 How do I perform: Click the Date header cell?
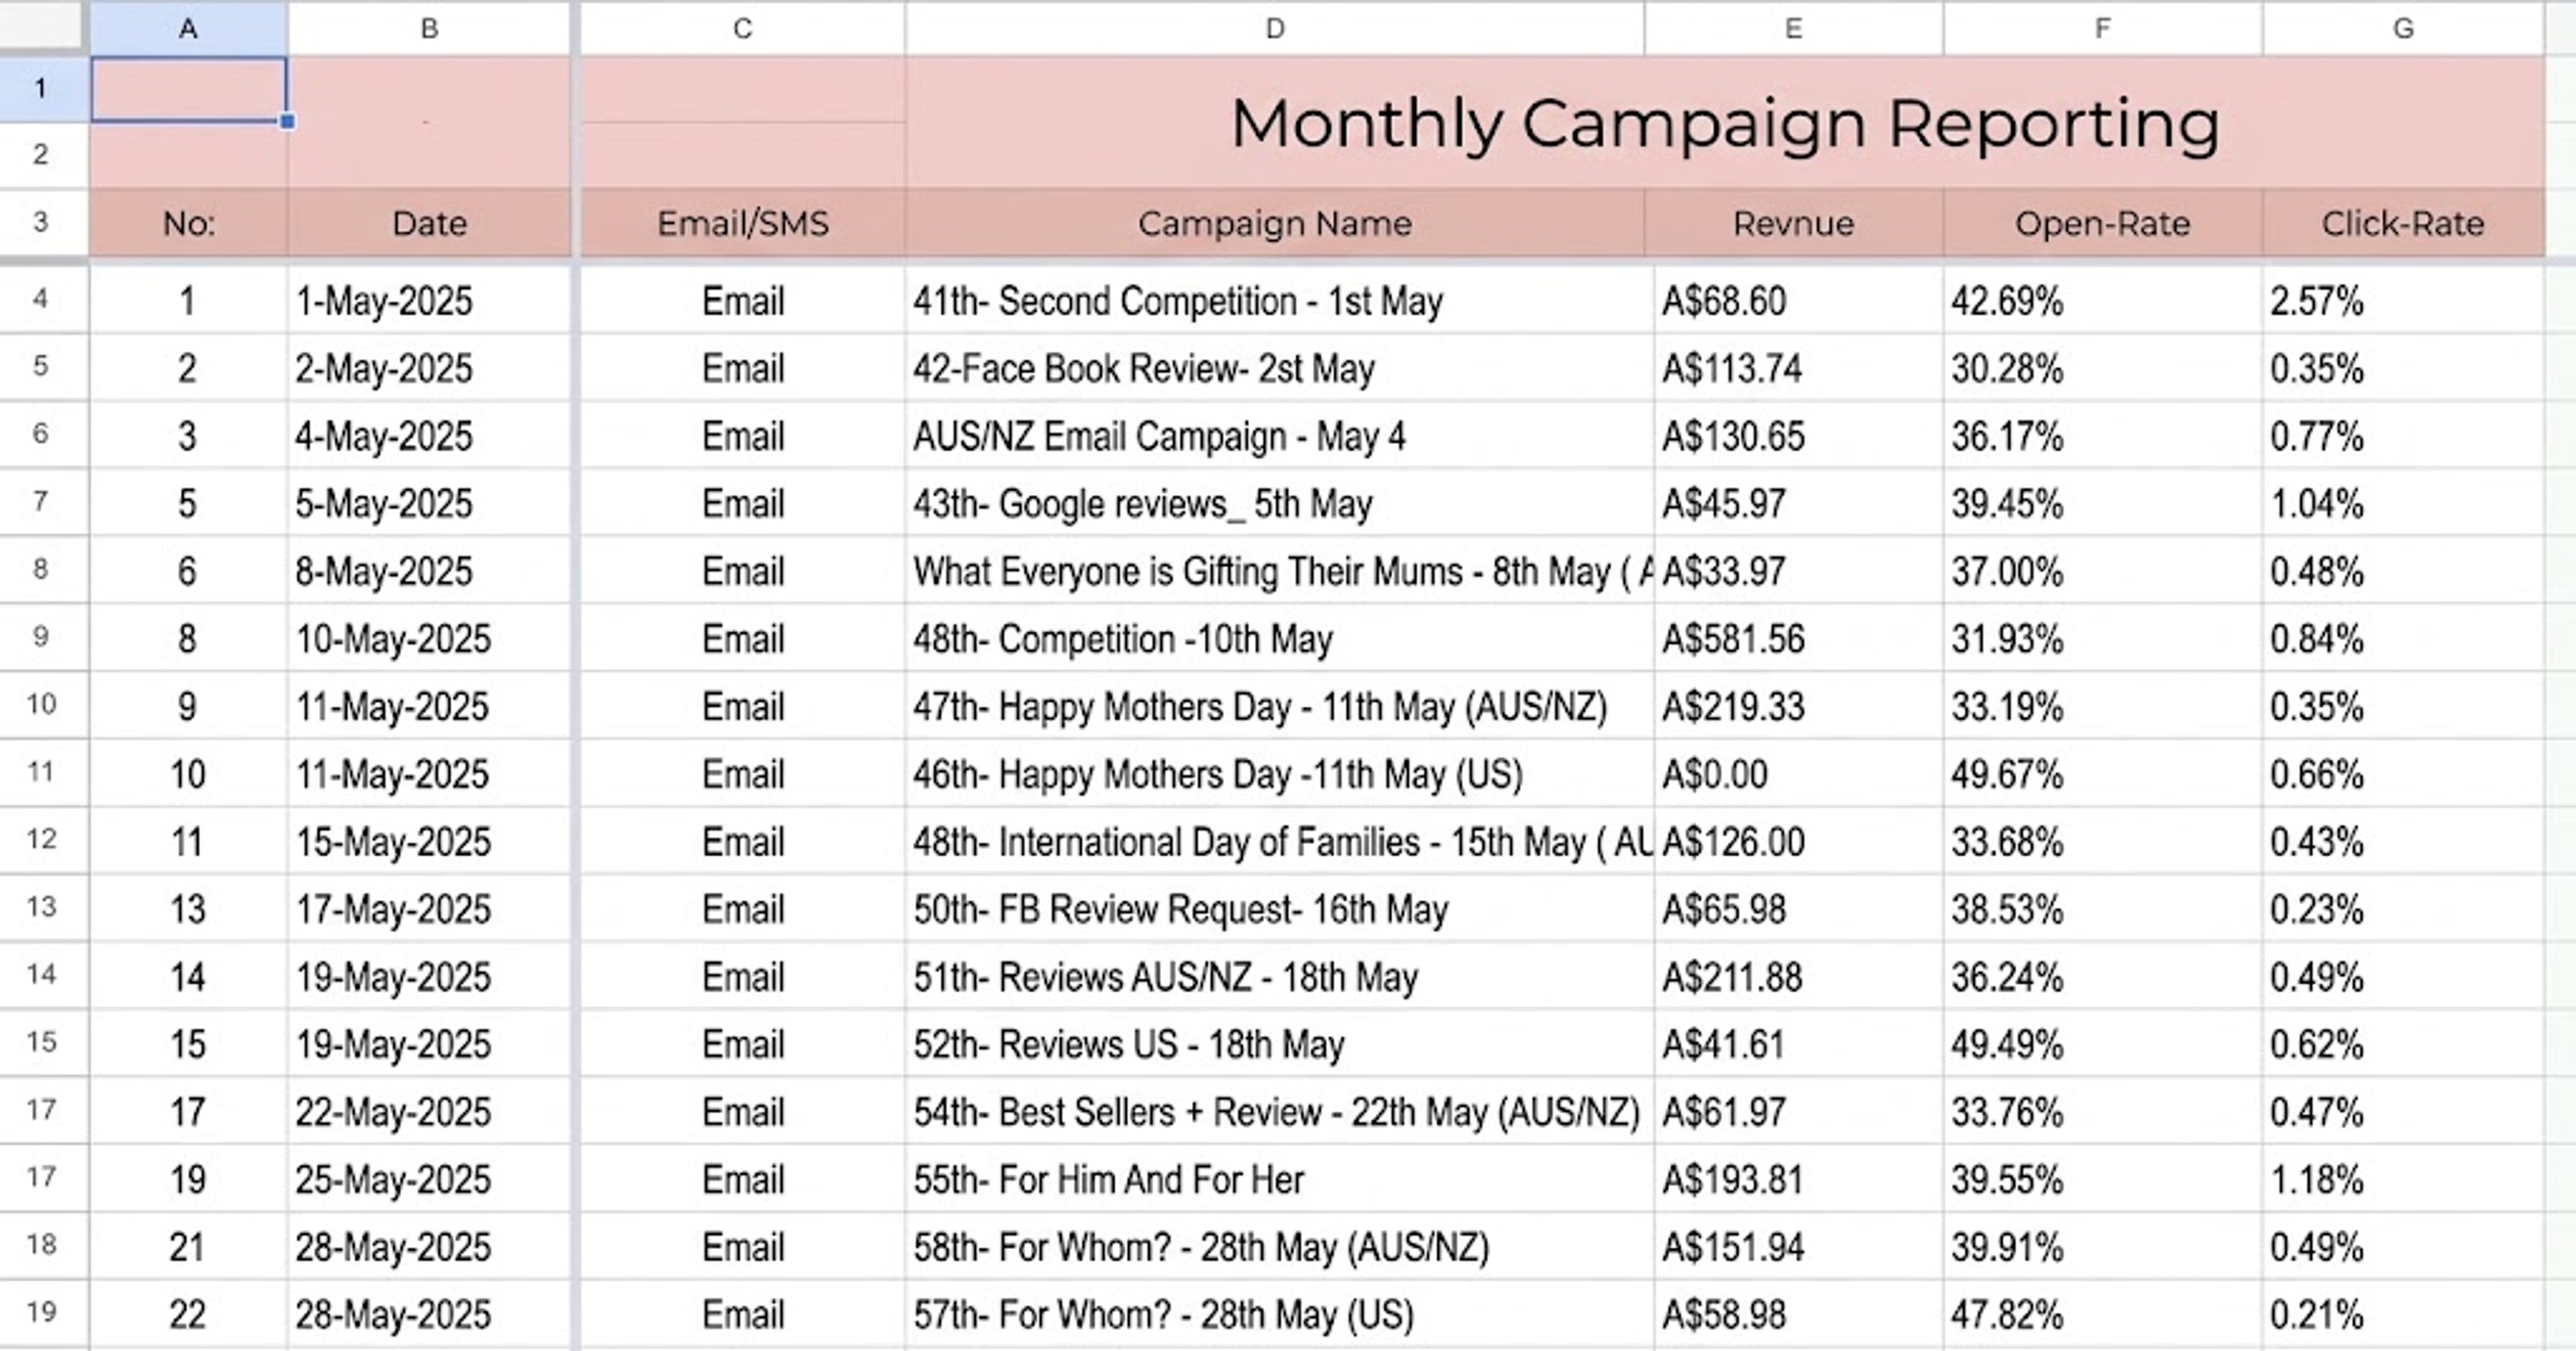pyautogui.click(x=429, y=223)
